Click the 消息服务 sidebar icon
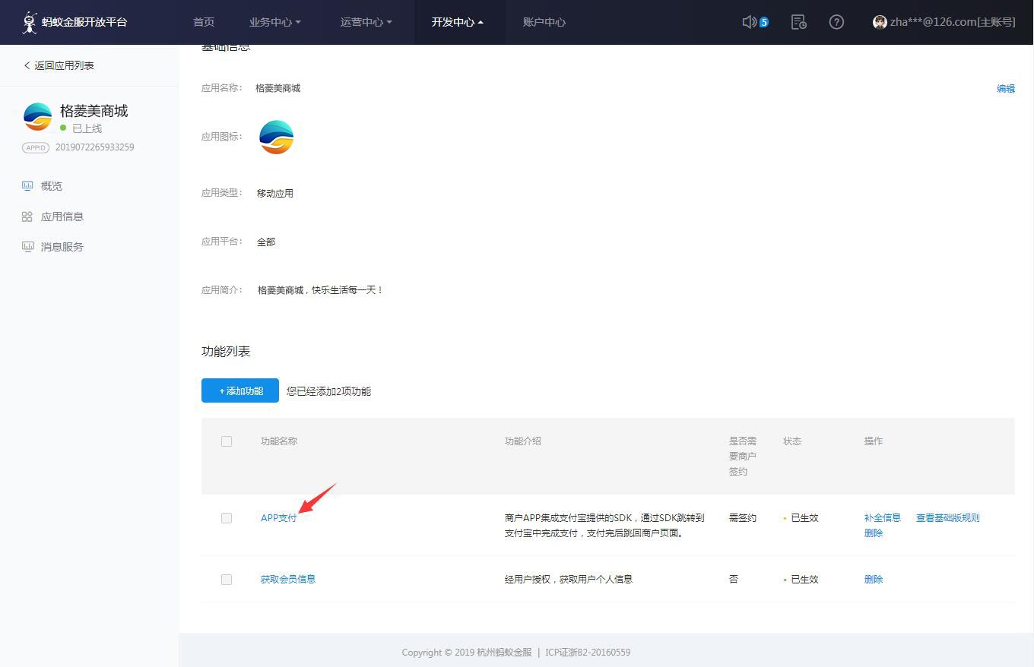Viewport: 1034px width, 667px height. pyautogui.click(x=27, y=247)
